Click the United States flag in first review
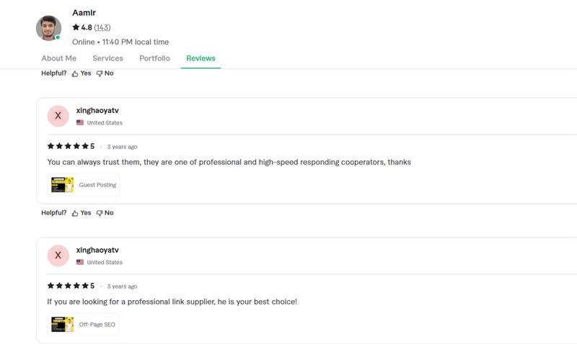This screenshot has width=577, height=344. 80,123
